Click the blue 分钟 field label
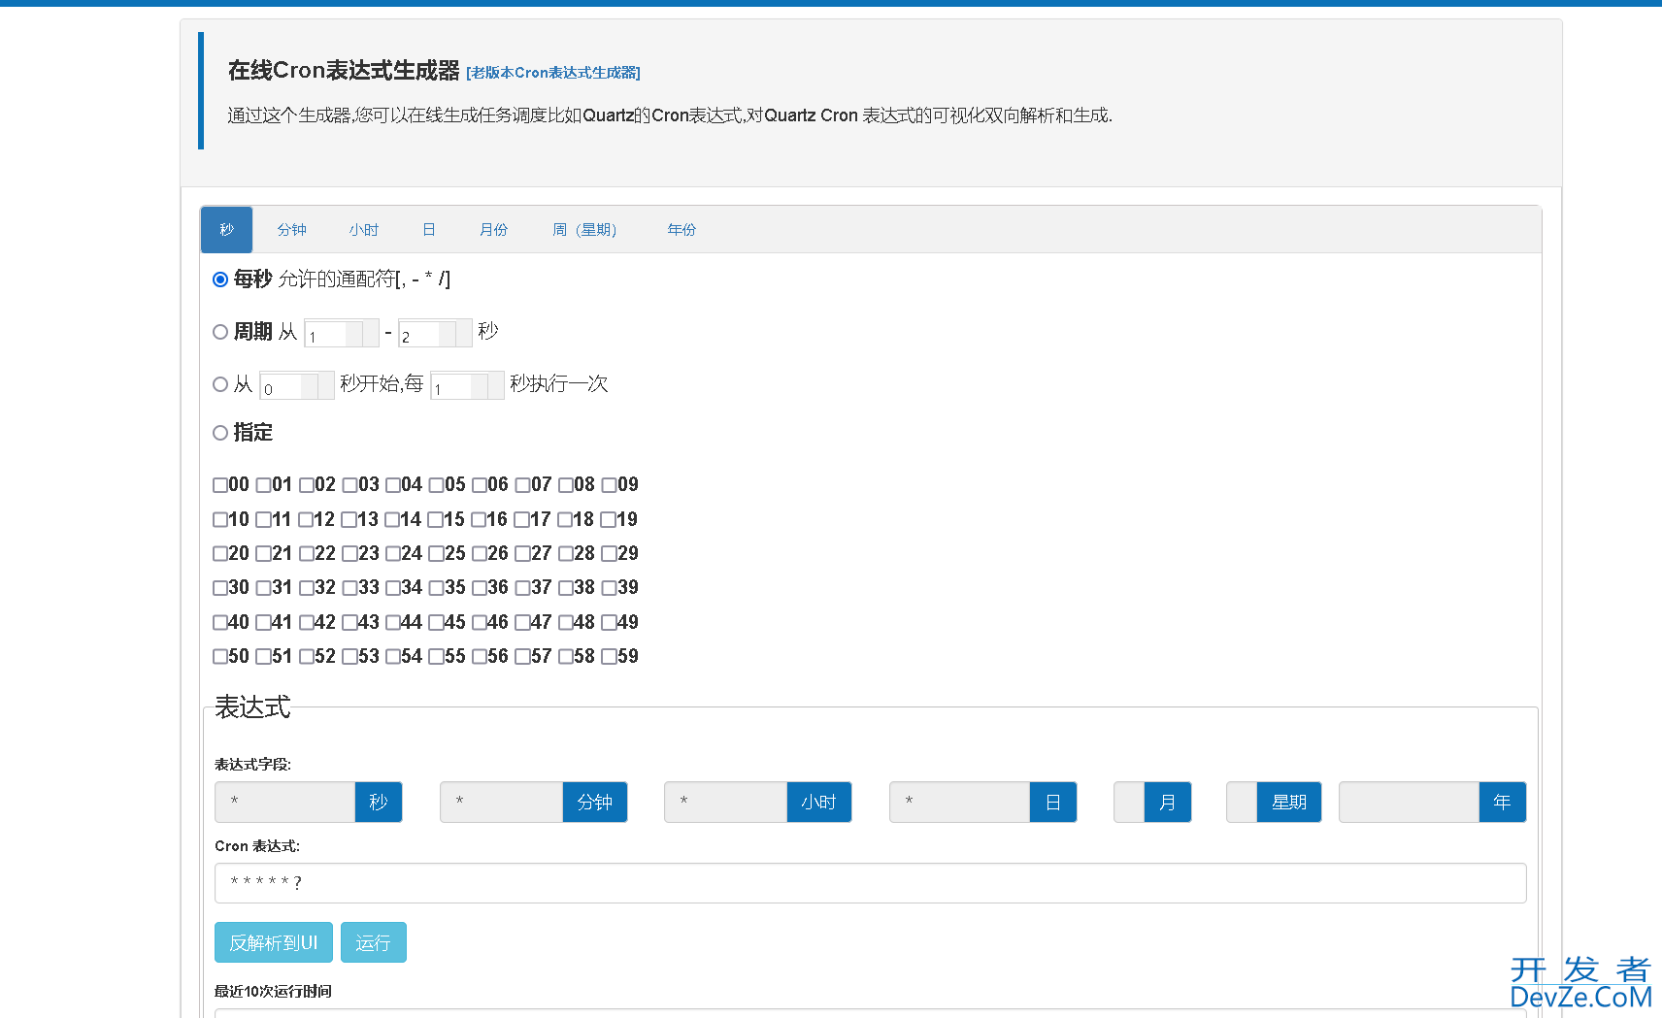 [595, 803]
